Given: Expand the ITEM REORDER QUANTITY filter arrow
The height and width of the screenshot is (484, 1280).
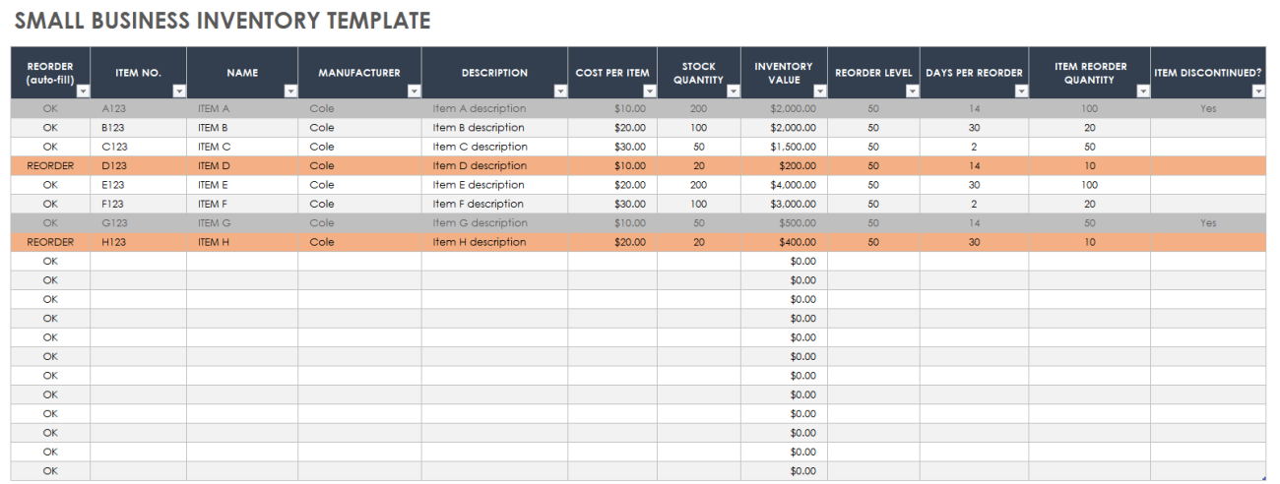Looking at the screenshot, I should pos(1142,91).
